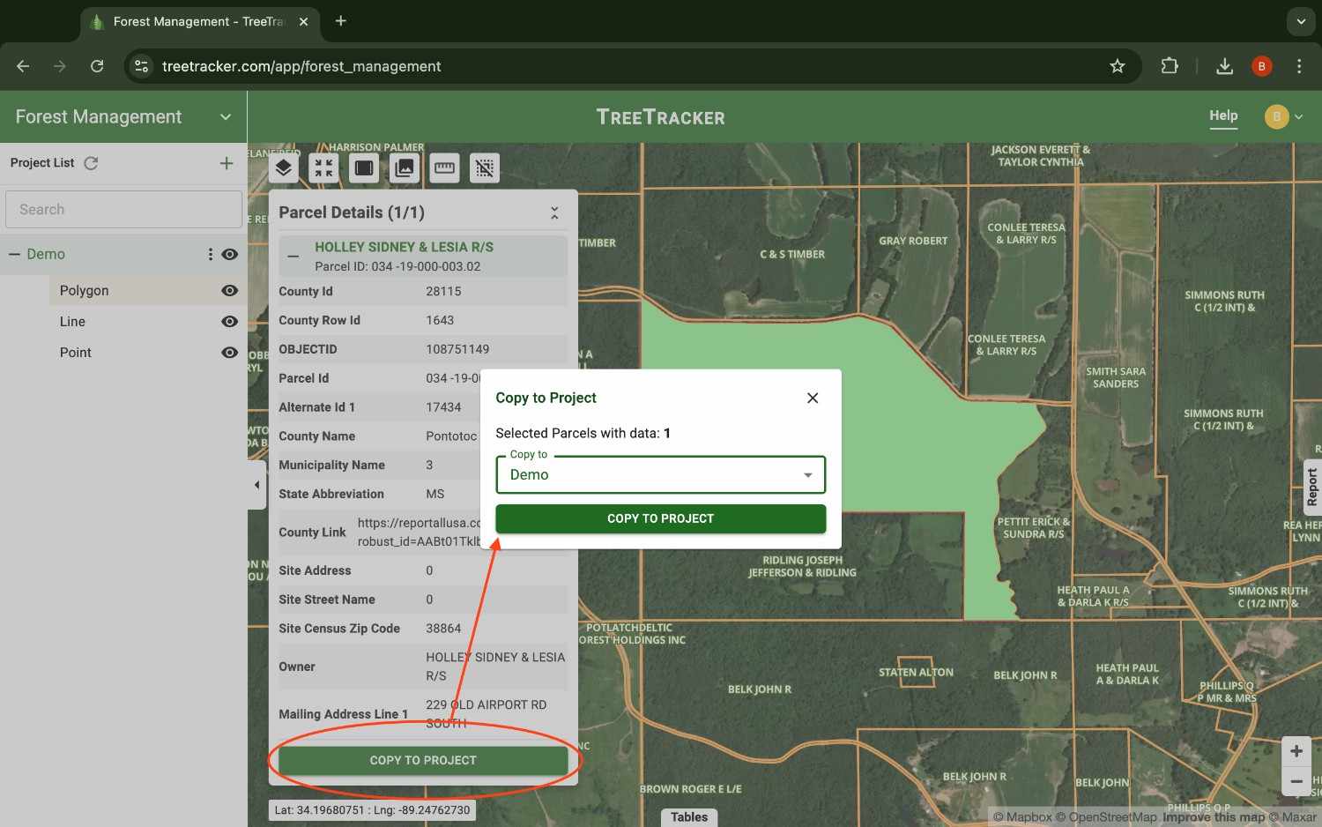Hide the Polygon layer

coord(229,290)
